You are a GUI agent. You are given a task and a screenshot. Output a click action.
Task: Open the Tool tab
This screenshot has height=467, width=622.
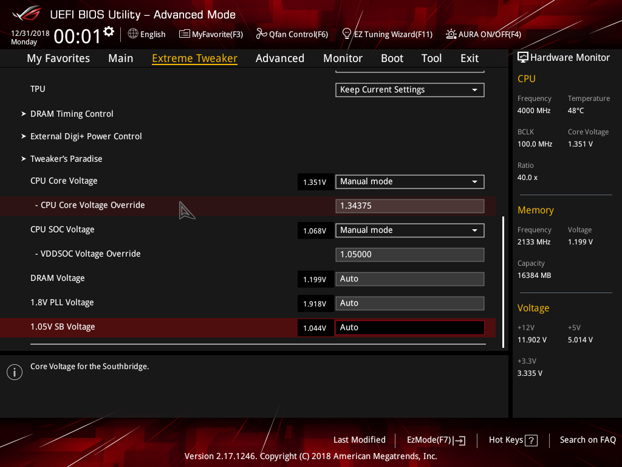coord(431,58)
